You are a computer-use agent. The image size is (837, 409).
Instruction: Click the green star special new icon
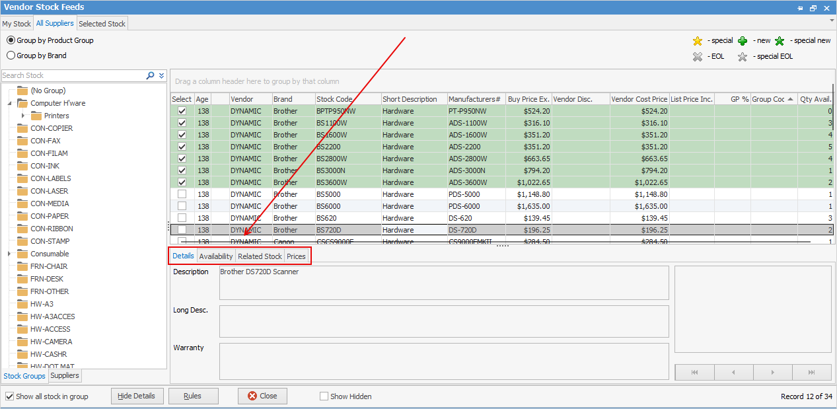[780, 41]
